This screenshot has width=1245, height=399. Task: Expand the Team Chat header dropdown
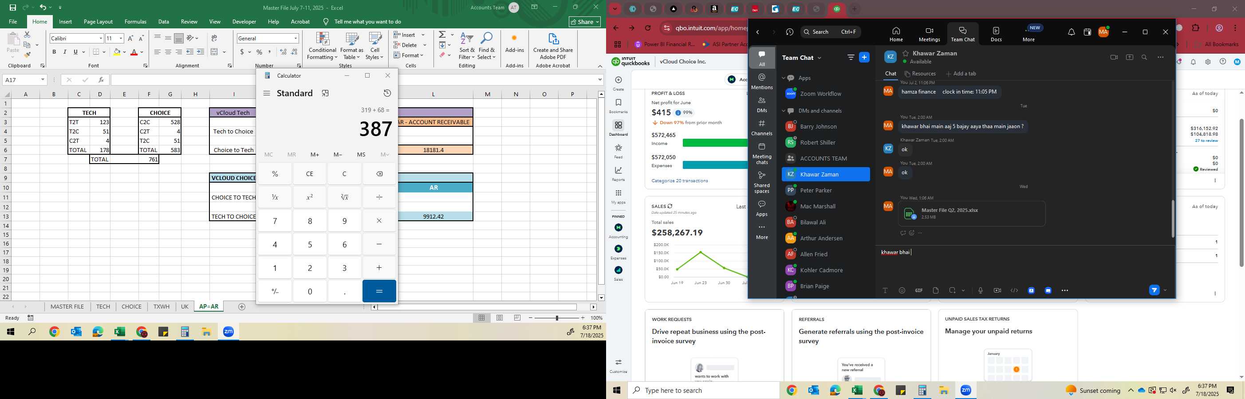[819, 58]
